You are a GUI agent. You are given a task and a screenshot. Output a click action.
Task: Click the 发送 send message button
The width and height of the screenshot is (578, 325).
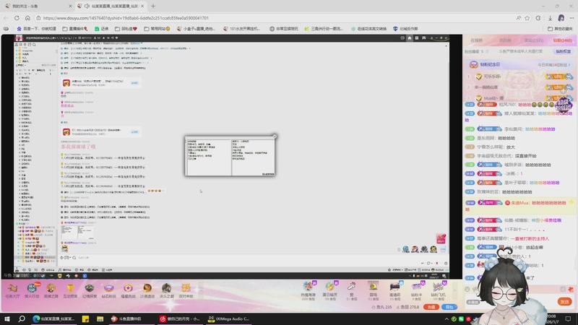565,301
